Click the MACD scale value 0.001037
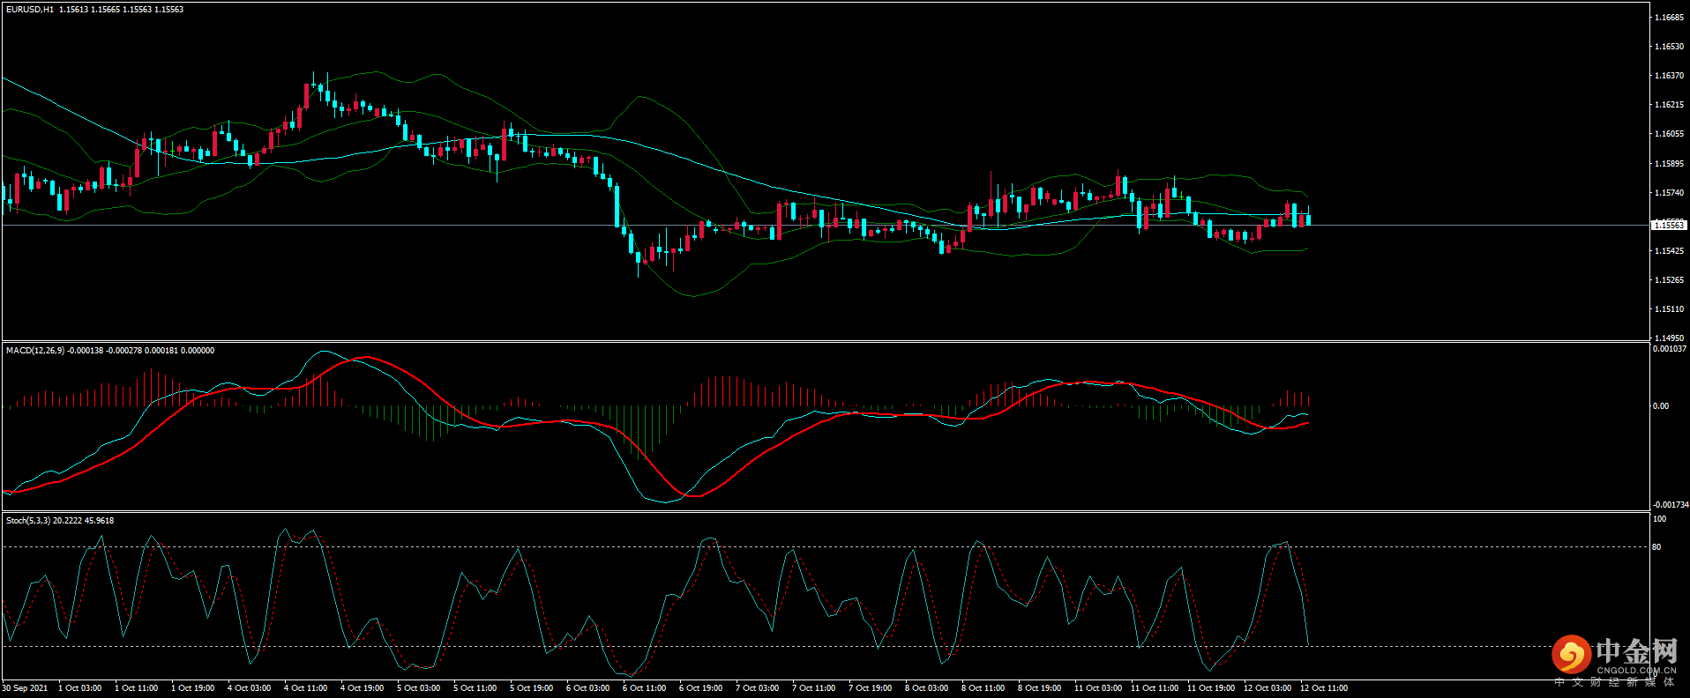 click(x=1669, y=349)
